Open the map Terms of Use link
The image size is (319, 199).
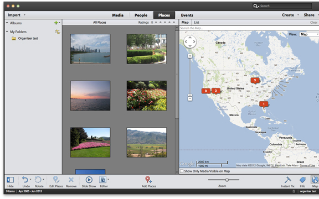[x=307, y=165]
